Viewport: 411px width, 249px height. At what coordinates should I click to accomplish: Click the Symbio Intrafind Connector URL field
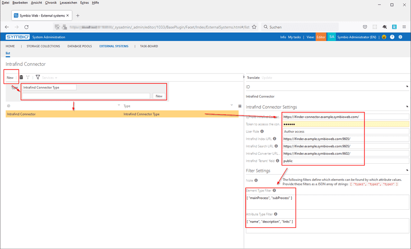point(346,117)
